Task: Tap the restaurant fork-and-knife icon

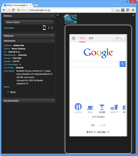Action: (78, 107)
